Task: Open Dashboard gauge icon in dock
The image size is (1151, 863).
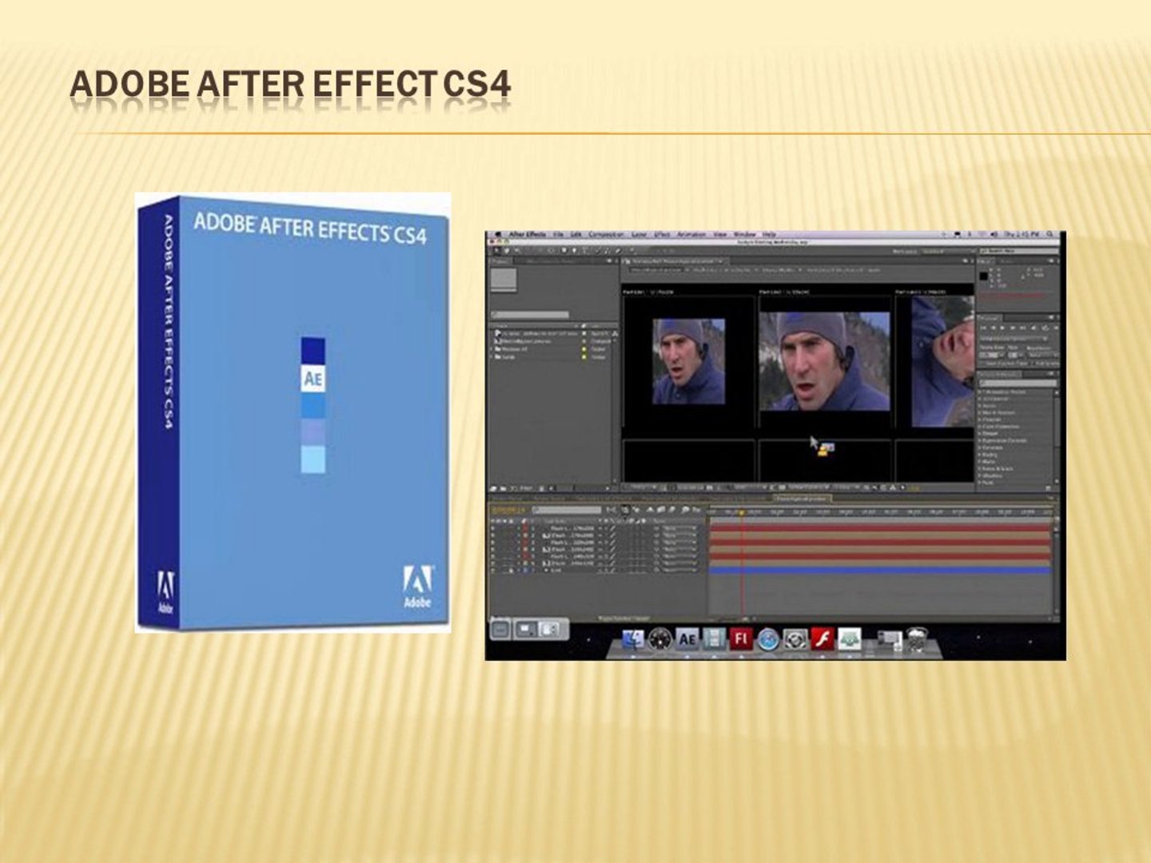Action: [659, 639]
